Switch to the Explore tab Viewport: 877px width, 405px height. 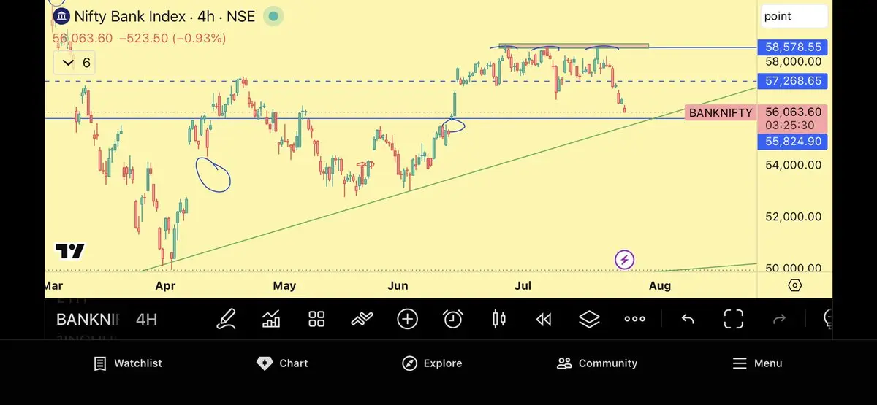tap(432, 363)
